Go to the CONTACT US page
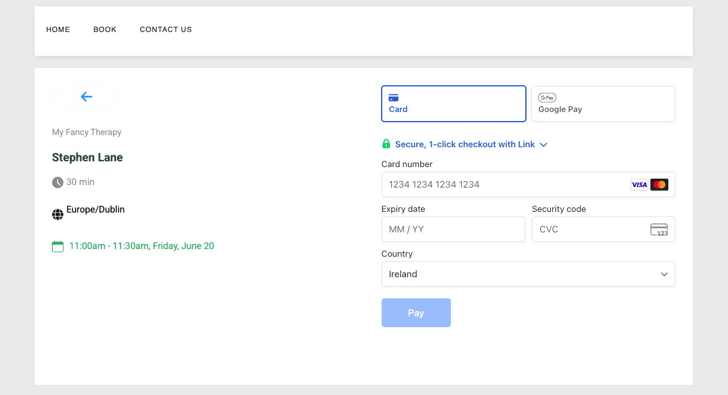Viewport: 728px width, 395px height. pyautogui.click(x=165, y=29)
